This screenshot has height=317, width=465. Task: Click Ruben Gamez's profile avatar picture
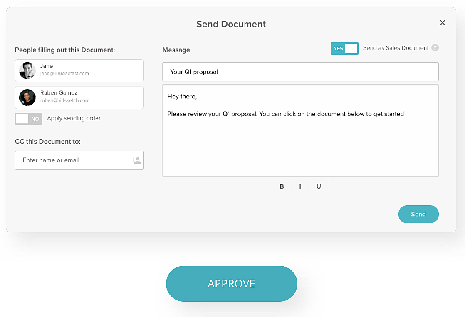pyautogui.click(x=27, y=97)
